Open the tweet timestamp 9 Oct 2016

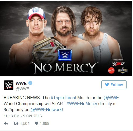pyautogui.click(x=23, y=116)
